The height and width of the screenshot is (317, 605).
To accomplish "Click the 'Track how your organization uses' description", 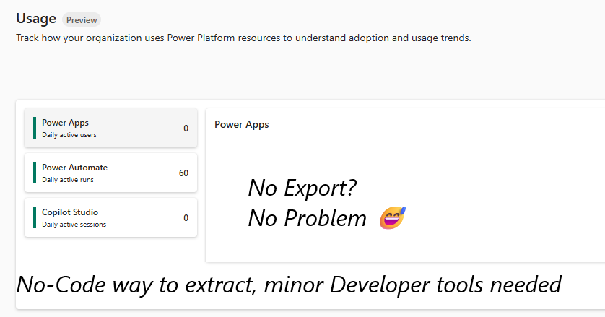I will click(243, 38).
